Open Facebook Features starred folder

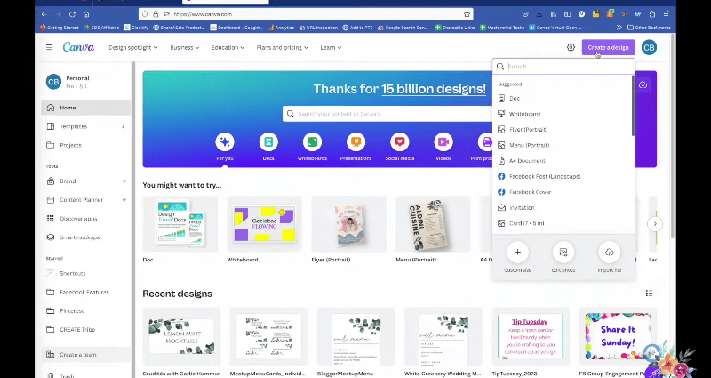pos(85,293)
